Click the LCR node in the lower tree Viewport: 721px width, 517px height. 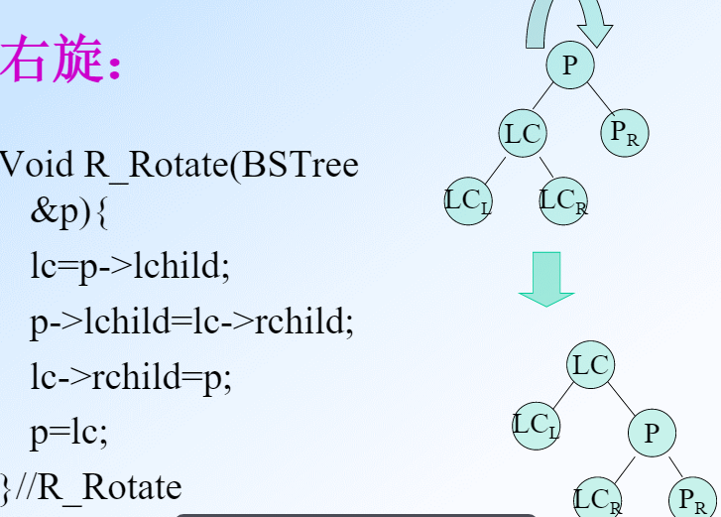click(x=597, y=499)
